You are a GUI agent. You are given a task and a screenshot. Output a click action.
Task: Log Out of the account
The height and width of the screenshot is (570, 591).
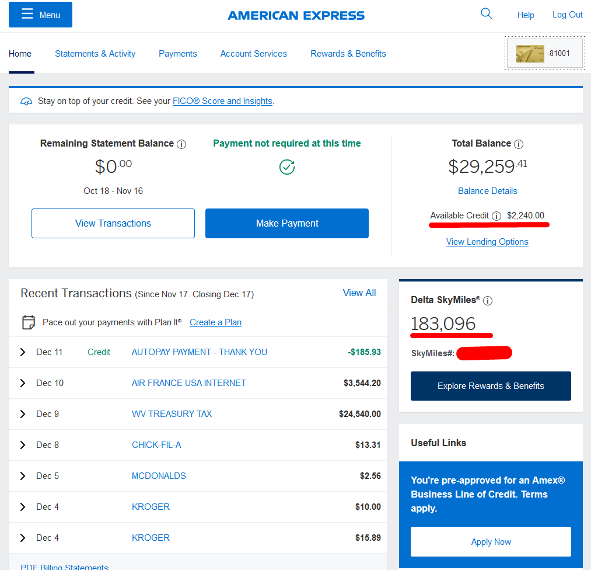[568, 15]
